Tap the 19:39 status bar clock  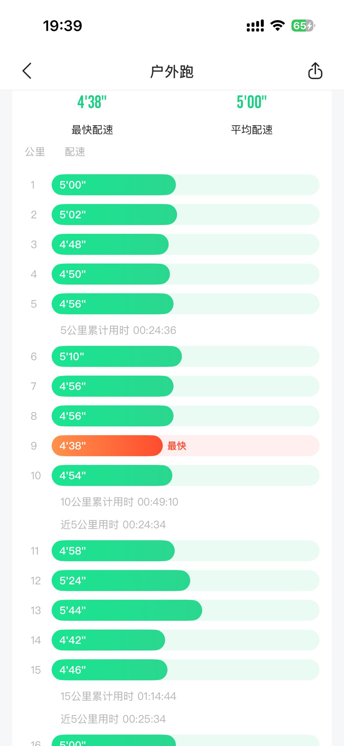point(62,26)
